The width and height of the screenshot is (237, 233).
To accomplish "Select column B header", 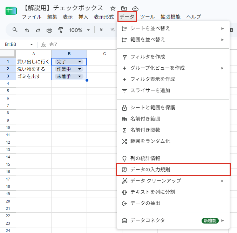I will tap(69, 54).
